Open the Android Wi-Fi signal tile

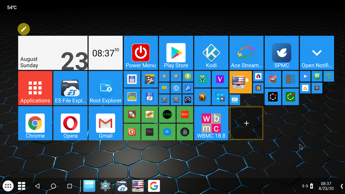click(x=329, y=76)
